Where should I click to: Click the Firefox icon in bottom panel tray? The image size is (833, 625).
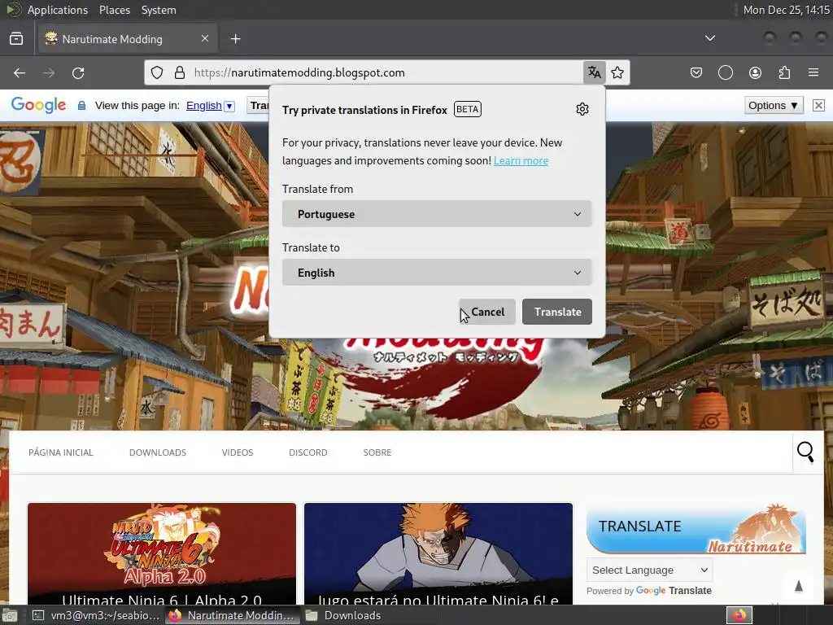pyautogui.click(x=739, y=615)
